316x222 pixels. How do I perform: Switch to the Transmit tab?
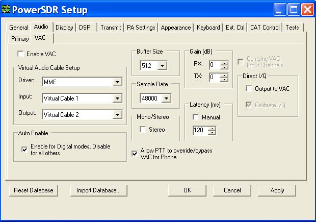point(111,28)
